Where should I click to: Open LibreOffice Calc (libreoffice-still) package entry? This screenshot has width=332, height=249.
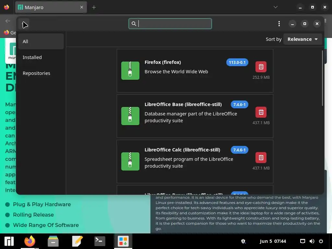click(x=195, y=161)
